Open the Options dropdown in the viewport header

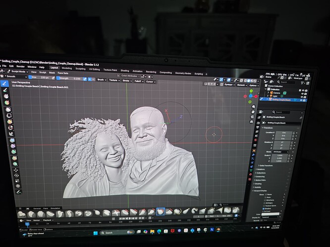(253, 85)
